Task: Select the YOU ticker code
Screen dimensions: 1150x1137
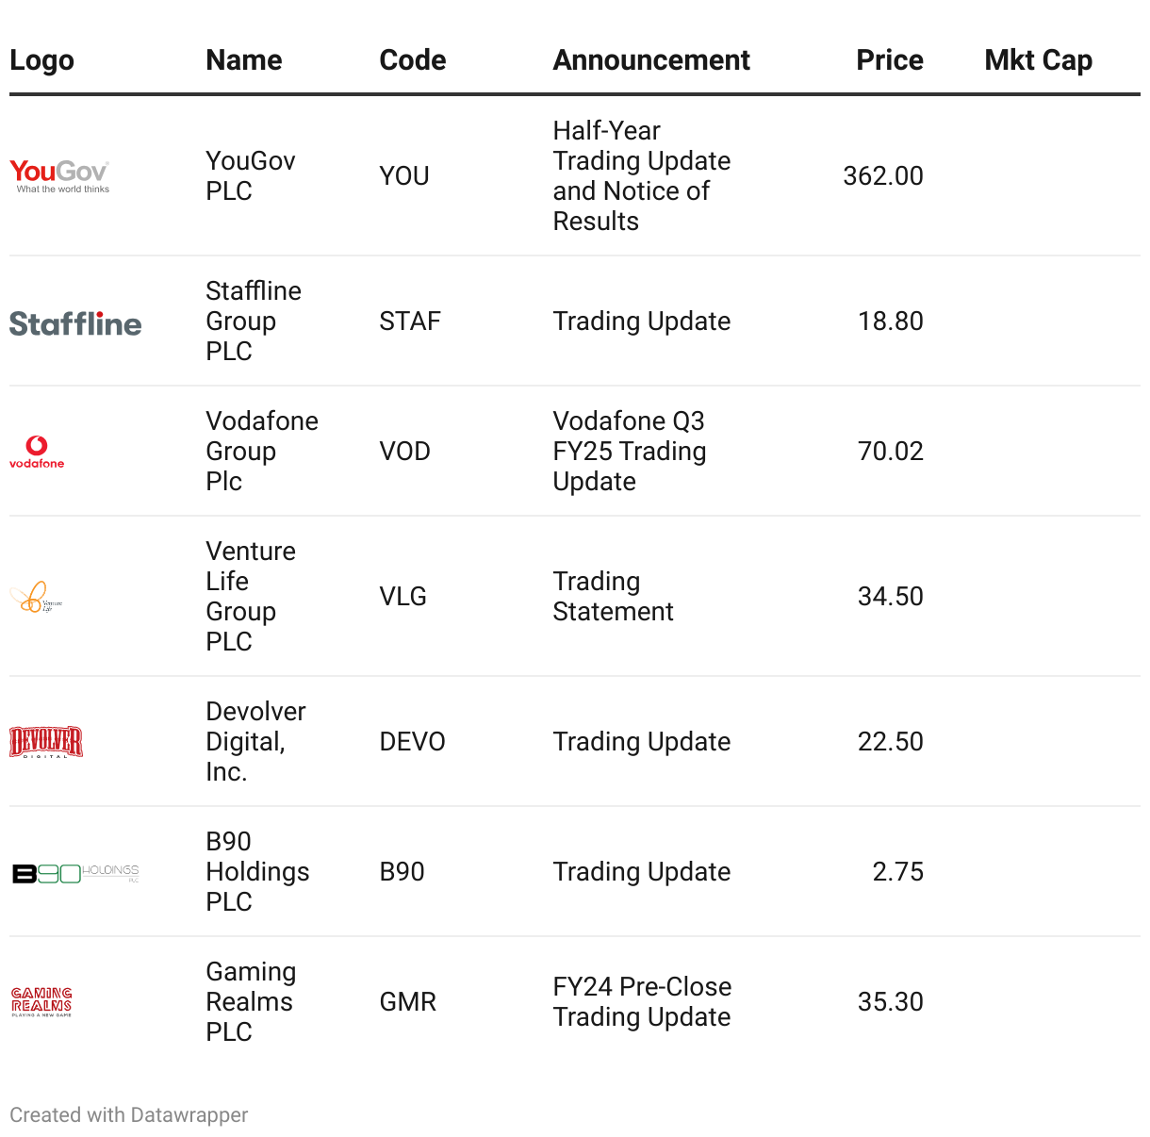Action: pyautogui.click(x=404, y=176)
